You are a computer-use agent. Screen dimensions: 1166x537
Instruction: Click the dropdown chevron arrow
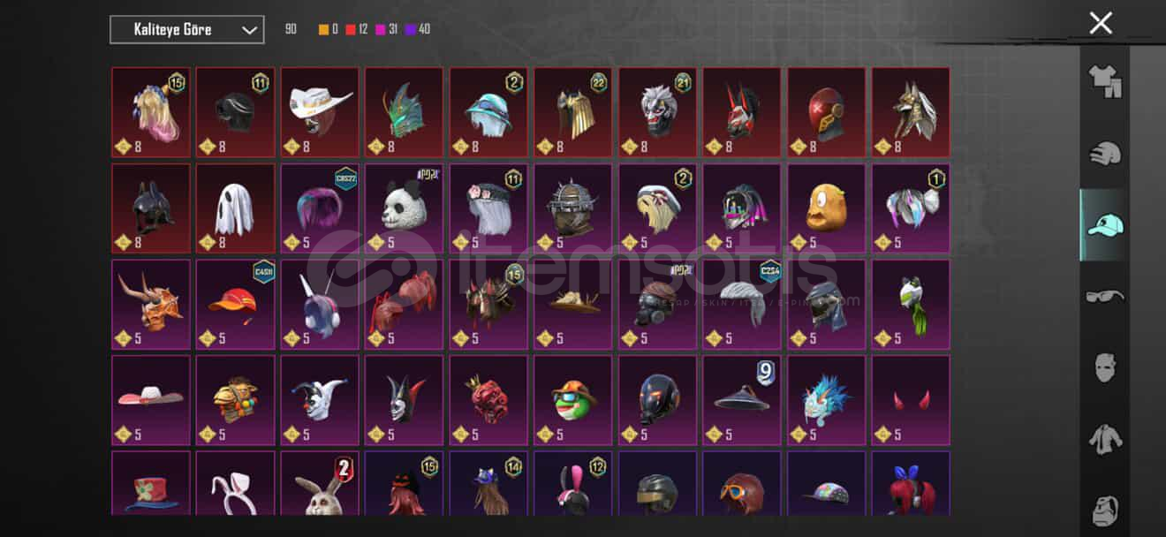[248, 30]
